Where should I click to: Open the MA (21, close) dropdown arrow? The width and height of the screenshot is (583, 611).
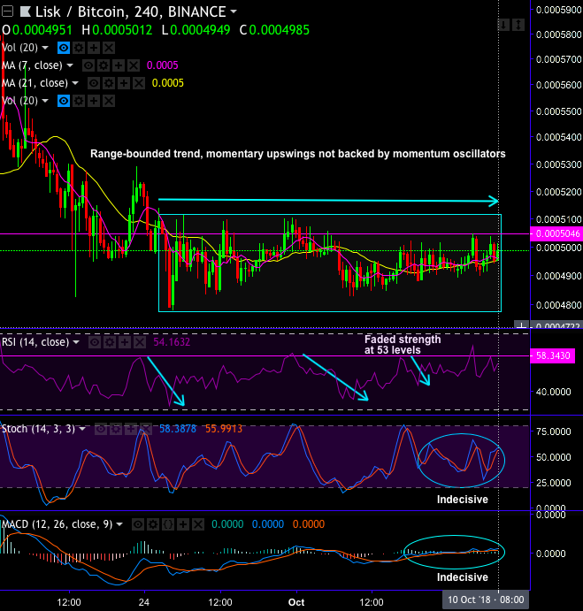click(x=75, y=83)
